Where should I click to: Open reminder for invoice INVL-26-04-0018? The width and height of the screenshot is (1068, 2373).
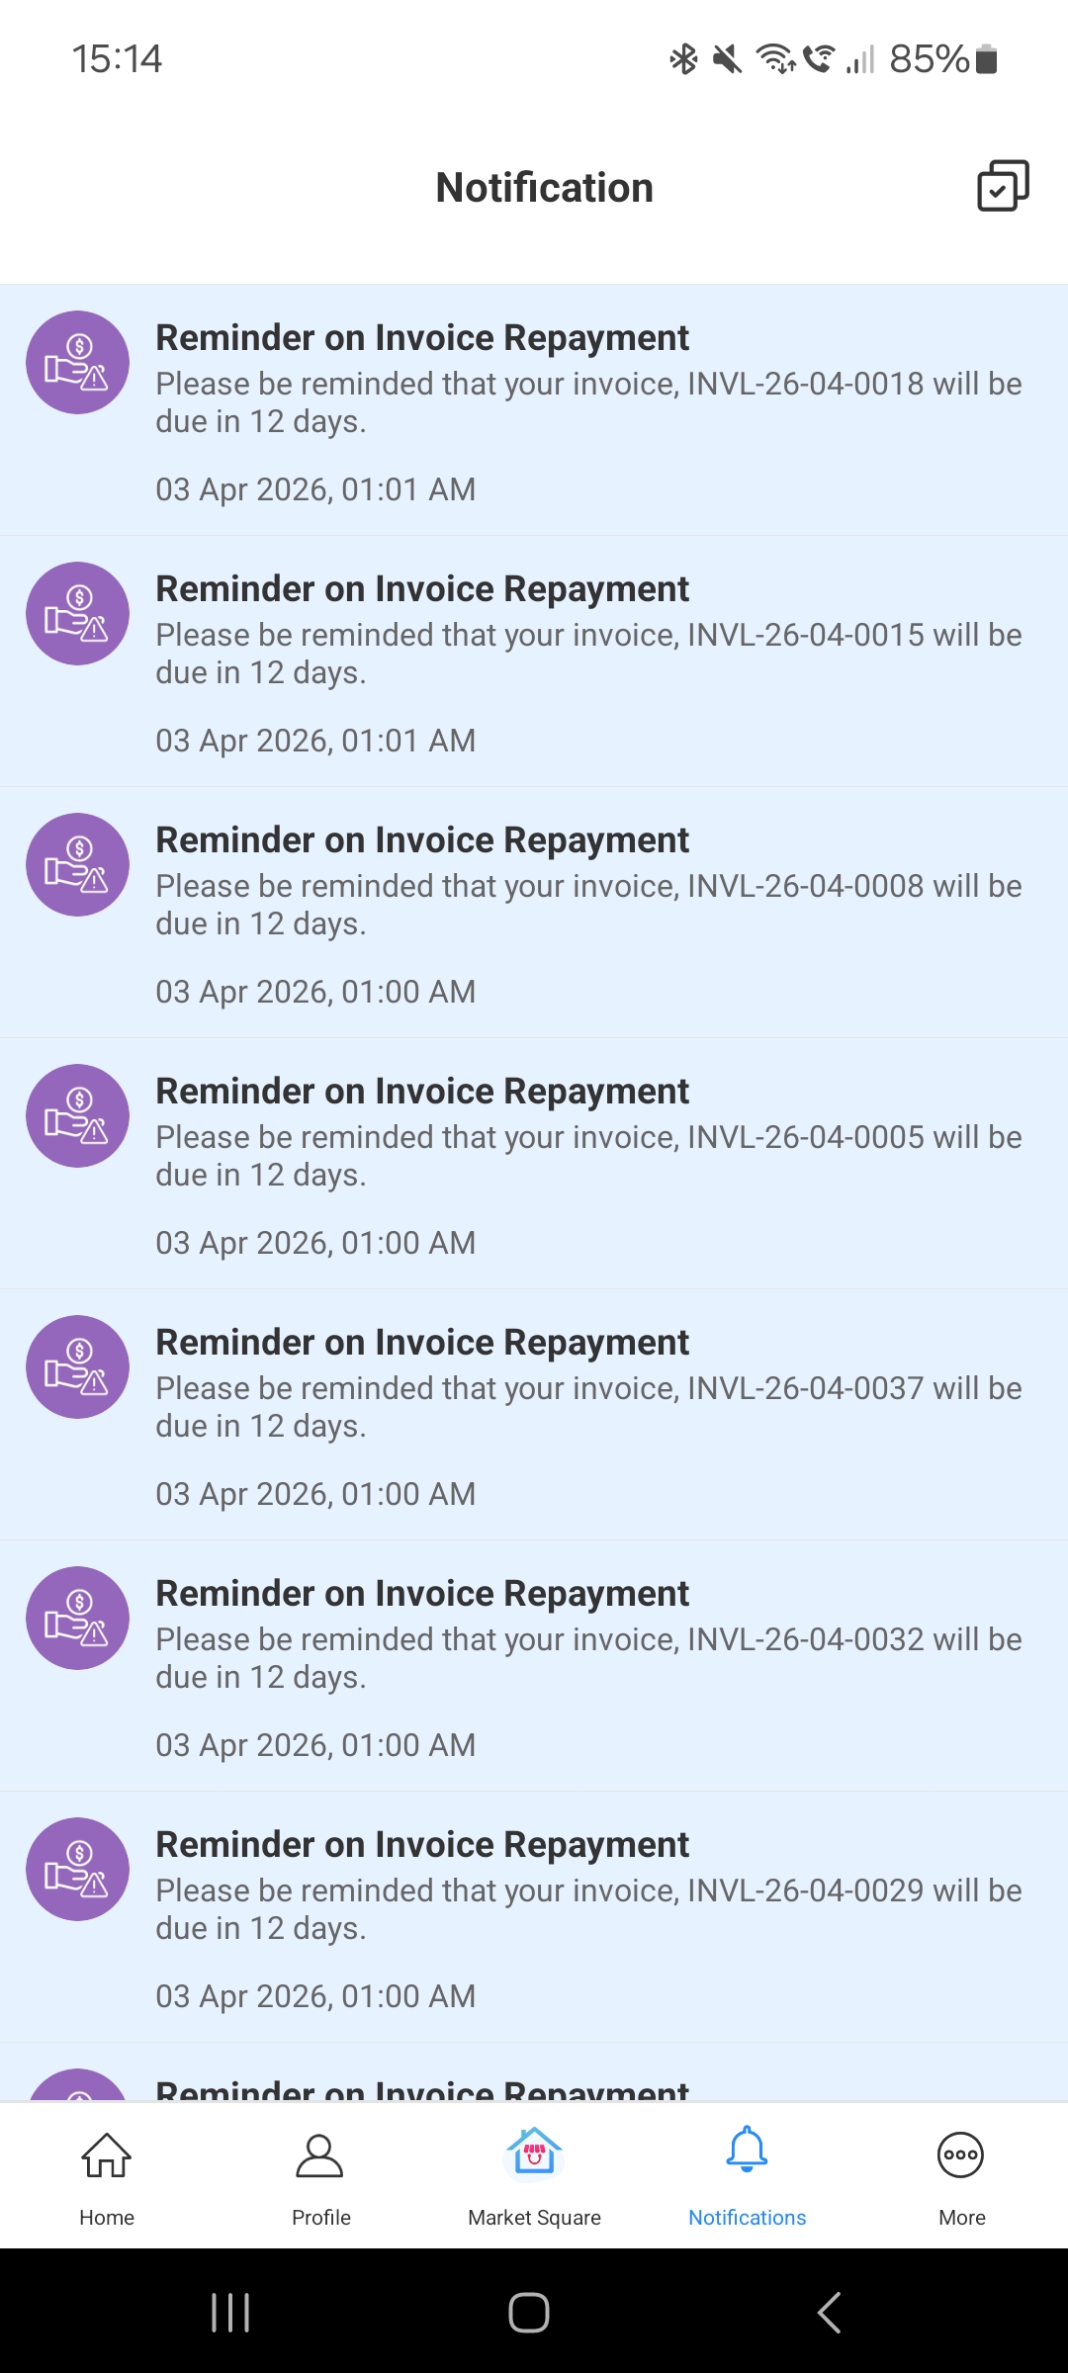tap(588, 409)
